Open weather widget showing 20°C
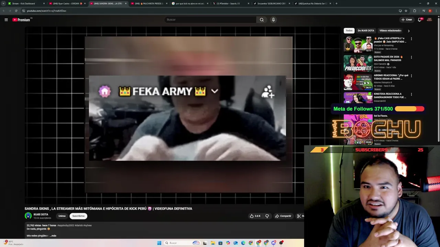Viewport: 440px width, 247px height. (14, 243)
